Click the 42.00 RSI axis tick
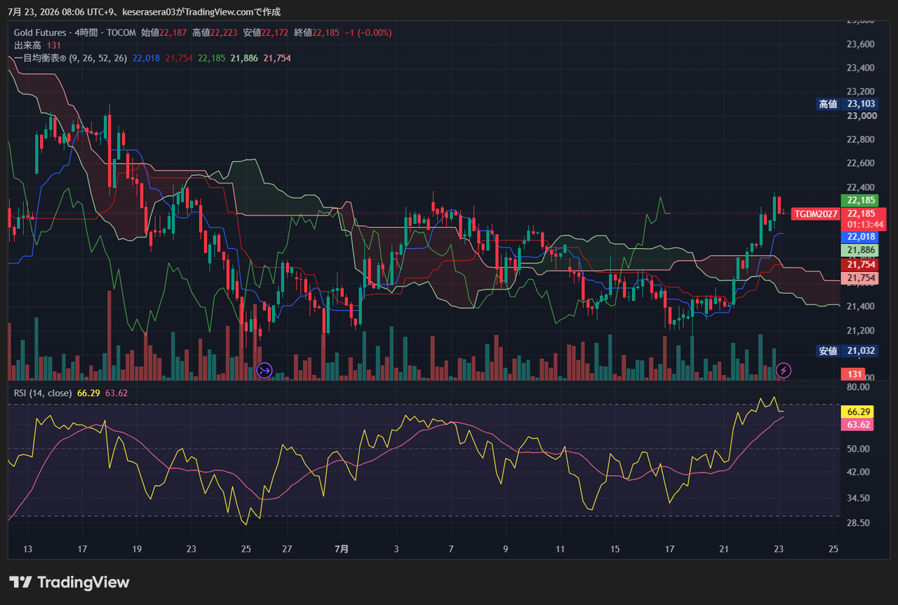This screenshot has height=605, width=898. point(858,472)
